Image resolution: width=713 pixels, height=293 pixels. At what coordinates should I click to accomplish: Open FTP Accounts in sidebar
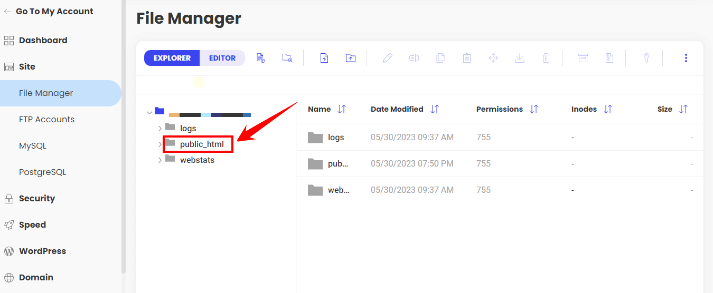46,119
